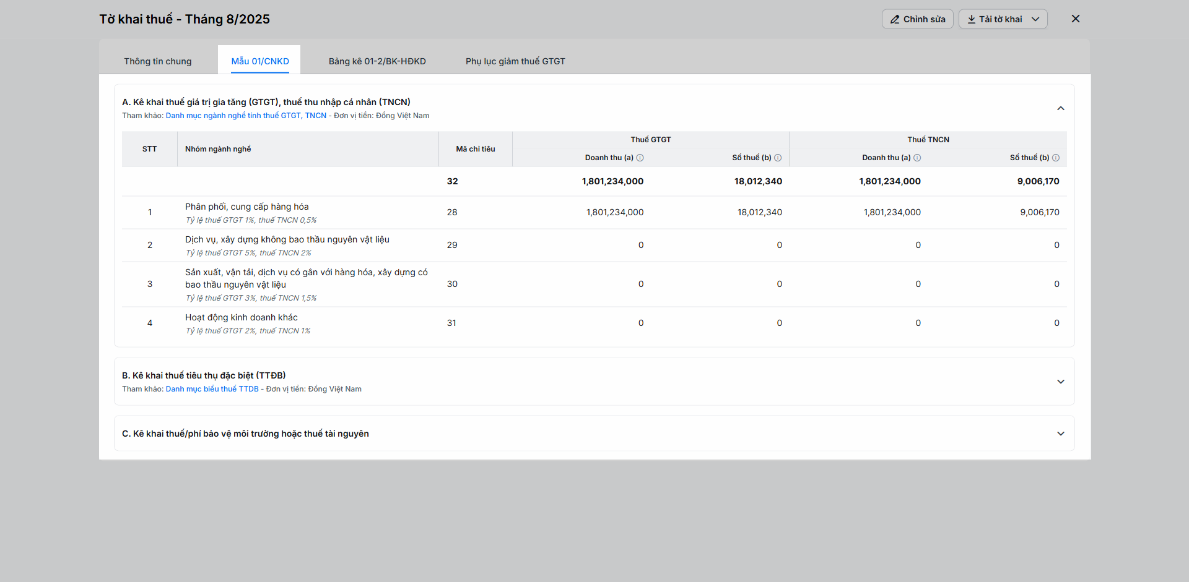
Task: Expand section B Kê khai thuế TTĐB
Action: [x=1060, y=382]
